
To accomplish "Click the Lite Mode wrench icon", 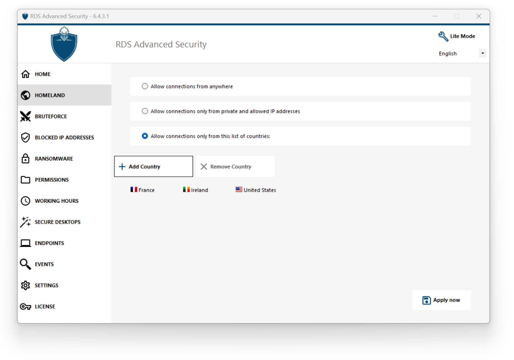I will [x=443, y=36].
